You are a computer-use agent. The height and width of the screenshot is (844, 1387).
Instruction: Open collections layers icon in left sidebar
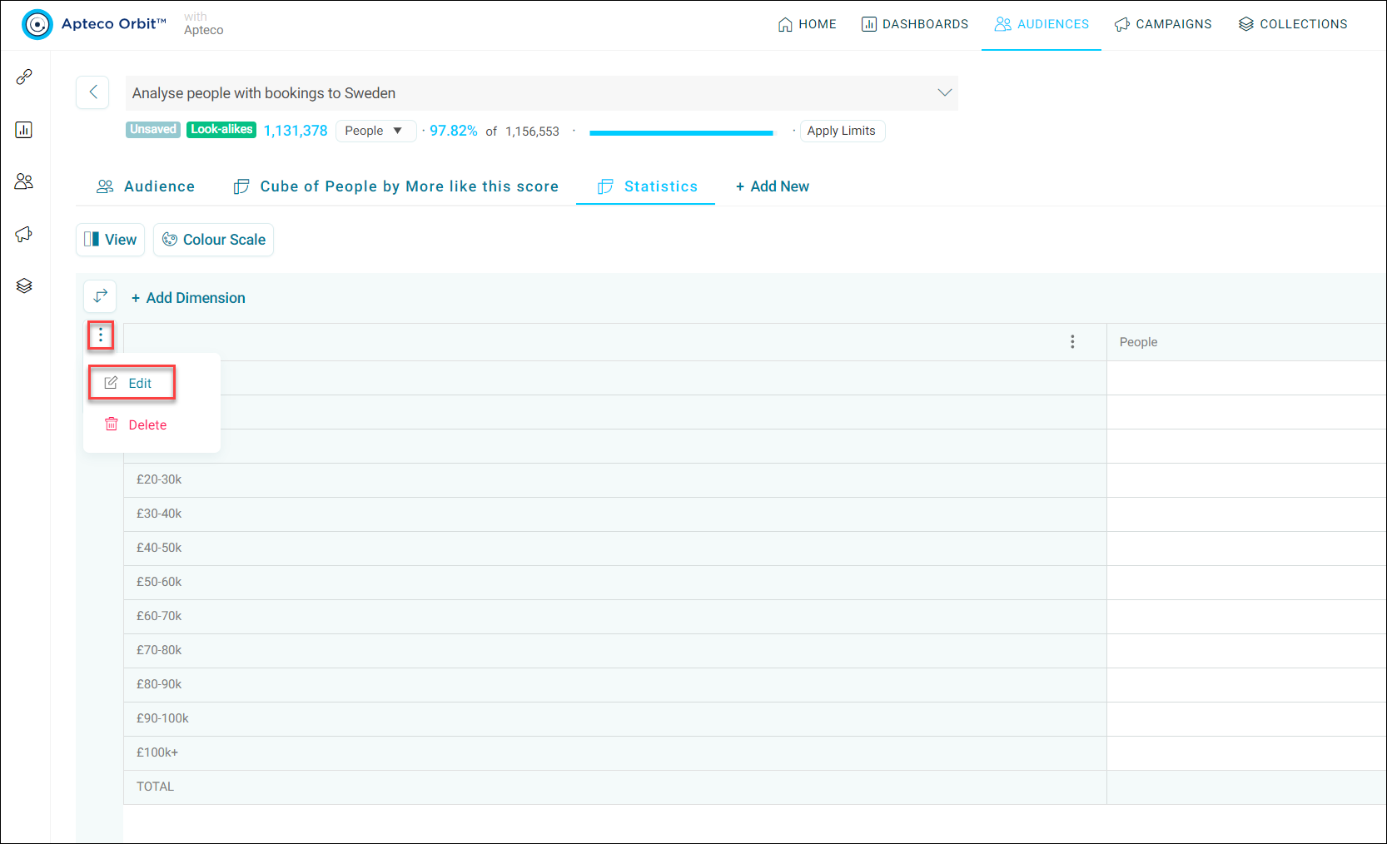tap(24, 286)
